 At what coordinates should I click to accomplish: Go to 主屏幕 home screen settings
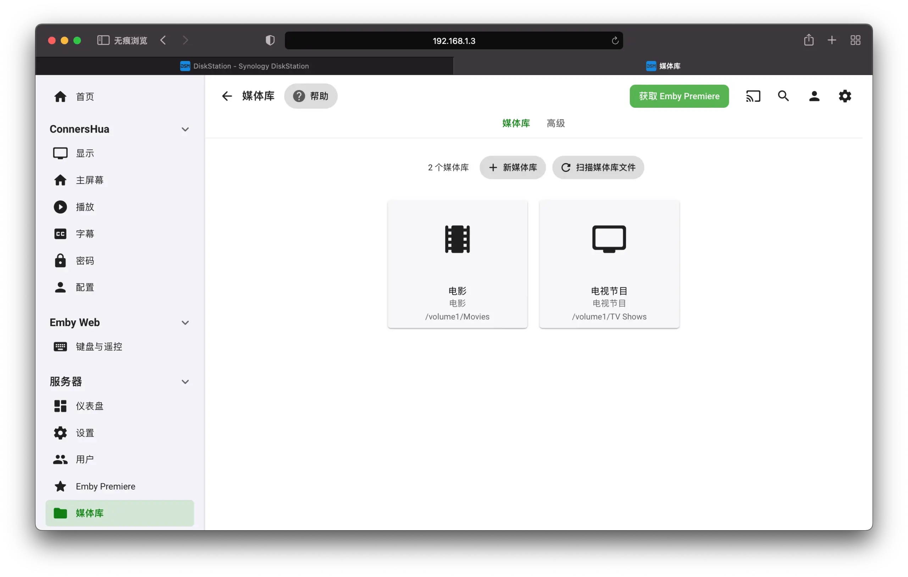[x=120, y=180]
